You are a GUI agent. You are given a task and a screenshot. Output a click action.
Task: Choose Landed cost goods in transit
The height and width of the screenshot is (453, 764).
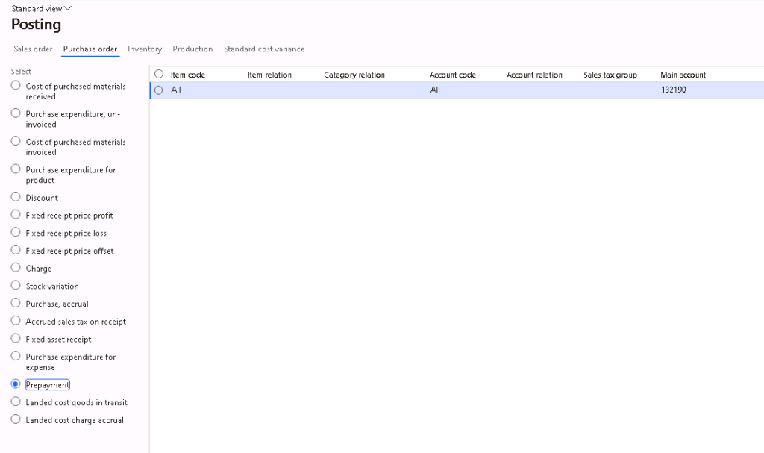[x=16, y=402]
